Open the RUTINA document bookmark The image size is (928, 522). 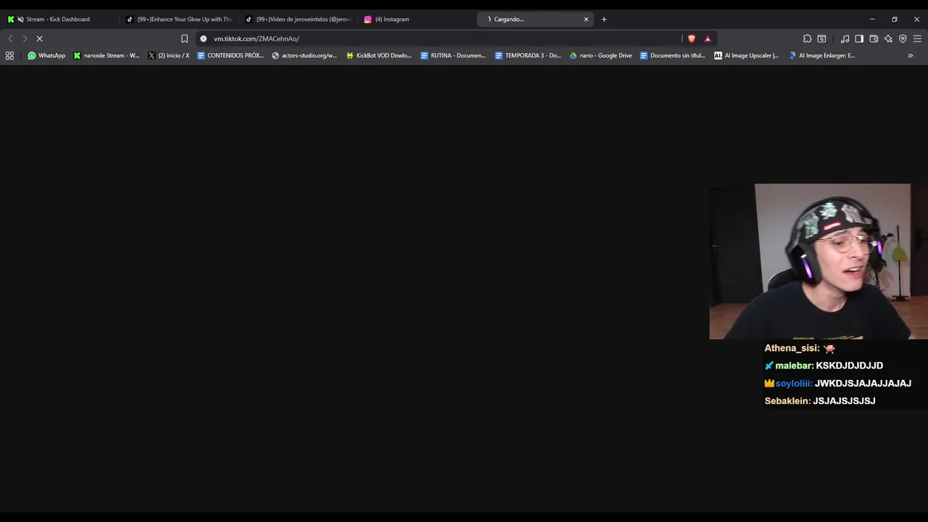click(453, 55)
